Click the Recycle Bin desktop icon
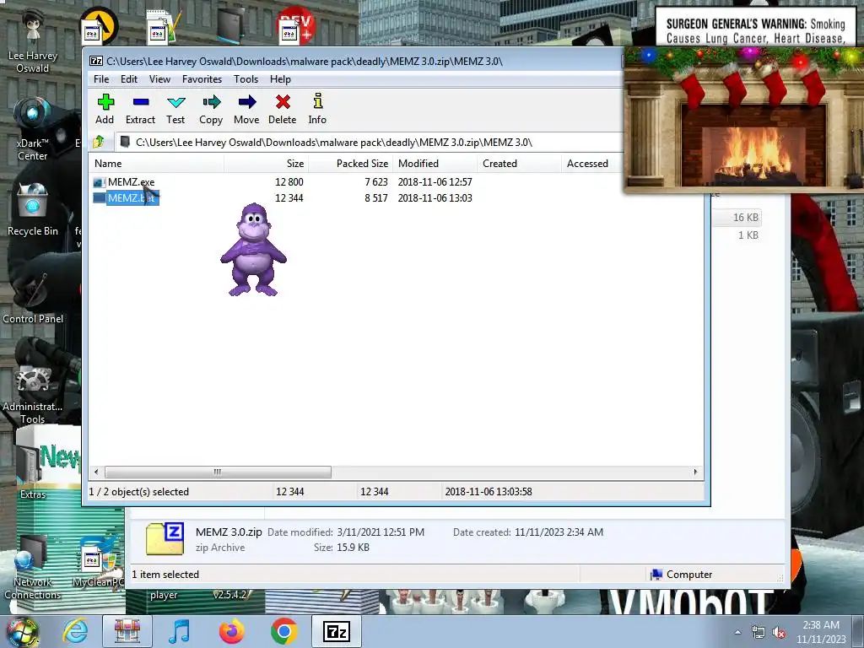 [33, 210]
